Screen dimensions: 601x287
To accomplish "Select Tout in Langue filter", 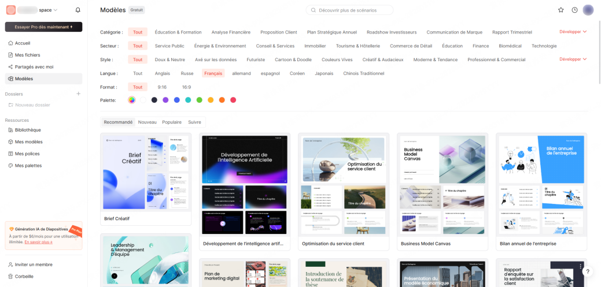I will coord(138,73).
